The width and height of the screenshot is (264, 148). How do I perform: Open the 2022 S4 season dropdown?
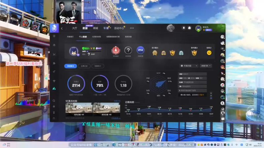coord(206,66)
